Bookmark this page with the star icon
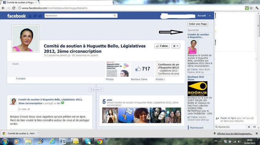This screenshot has width=260, height=145. pyautogui.click(x=251, y=8)
